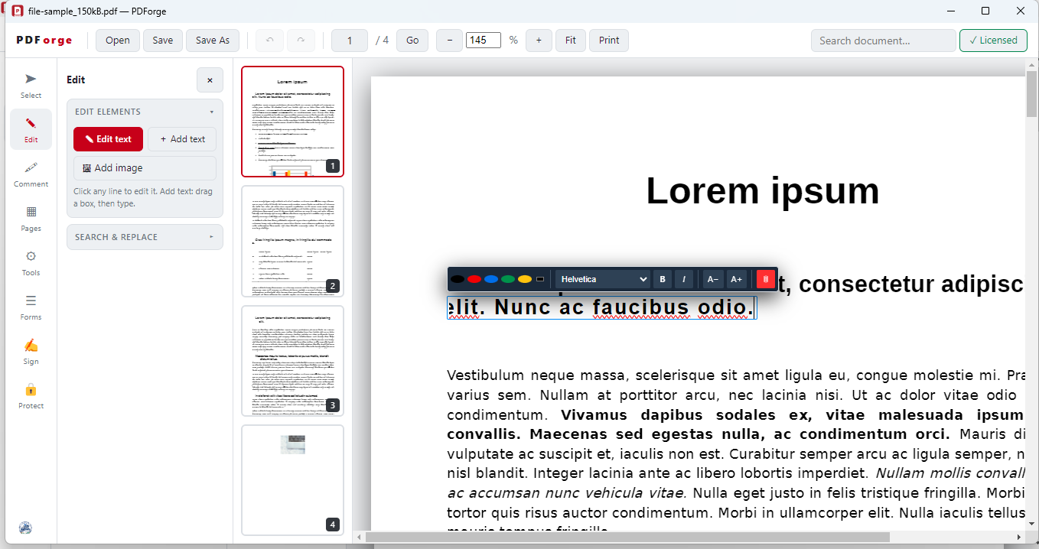Decrease font size with the A− button
The width and height of the screenshot is (1039, 549).
(x=712, y=279)
